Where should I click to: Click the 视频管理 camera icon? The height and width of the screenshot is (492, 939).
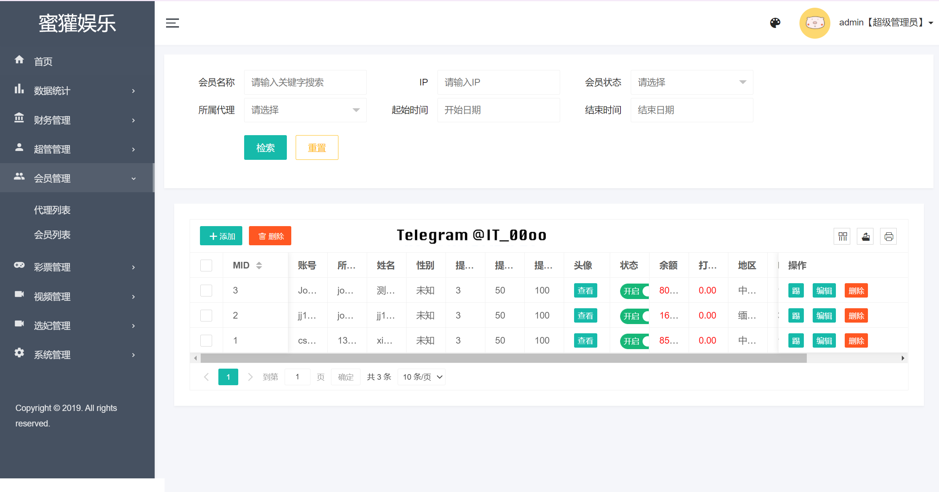coord(19,294)
